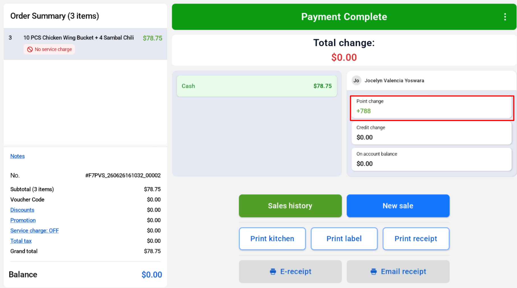The height and width of the screenshot is (288, 517).
Task: Click the Jo customer avatar badge
Action: pyautogui.click(x=356, y=81)
